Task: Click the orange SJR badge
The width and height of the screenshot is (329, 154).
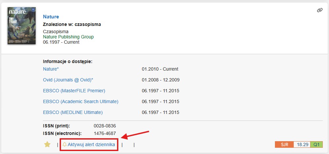Action: (x=284, y=144)
